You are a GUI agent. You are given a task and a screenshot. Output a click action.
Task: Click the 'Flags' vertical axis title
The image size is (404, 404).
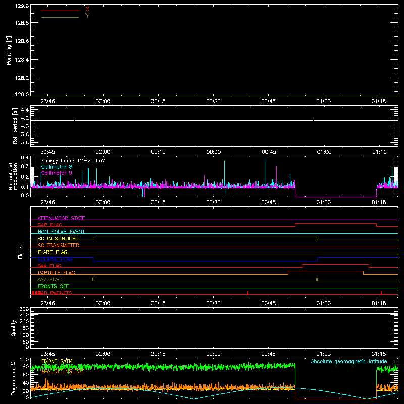click(20, 252)
